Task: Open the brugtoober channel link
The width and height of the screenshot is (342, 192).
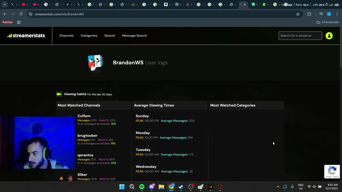Action: (x=87, y=135)
